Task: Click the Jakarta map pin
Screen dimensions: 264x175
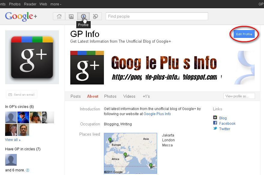Action: pyautogui.click(x=151, y=166)
